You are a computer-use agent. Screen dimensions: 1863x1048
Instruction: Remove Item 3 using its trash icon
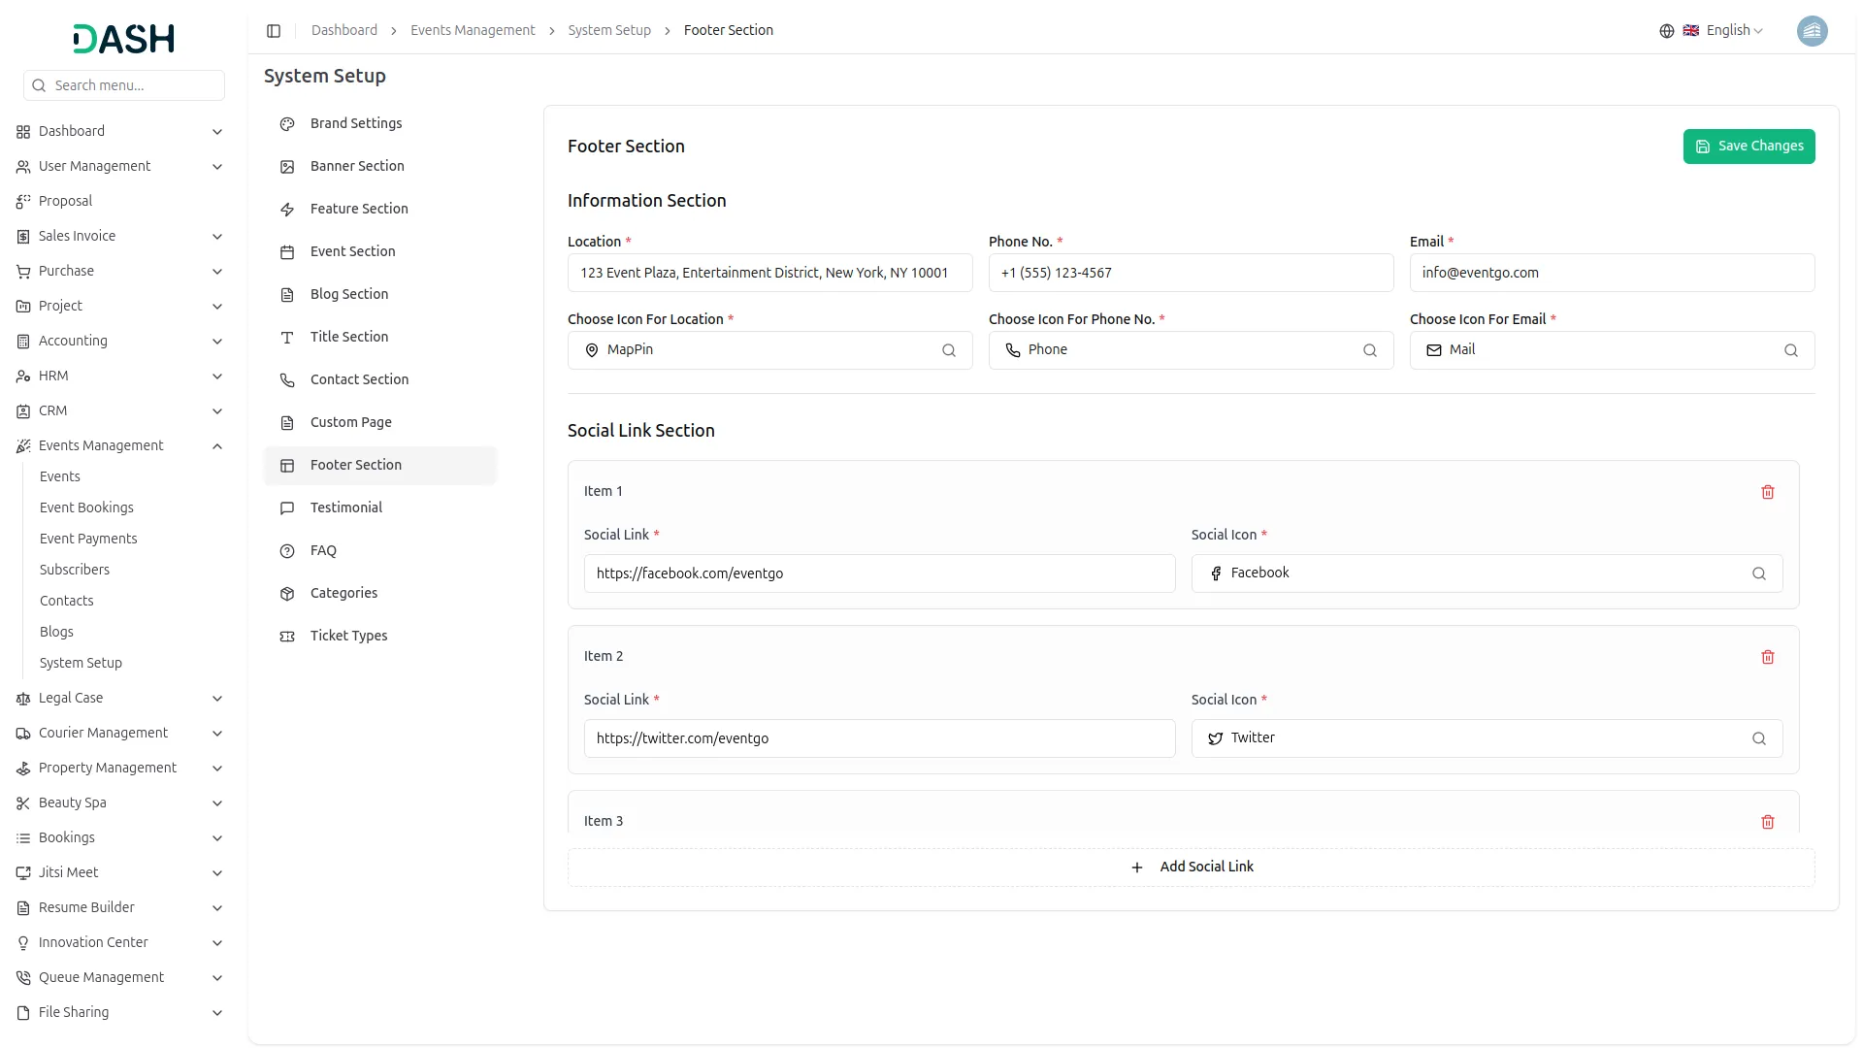tap(1767, 822)
